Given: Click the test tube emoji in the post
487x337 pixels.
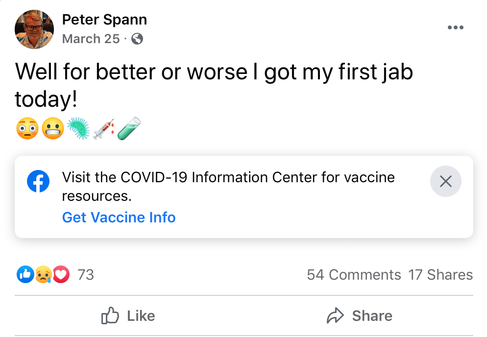Looking at the screenshot, I should click(x=128, y=129).
